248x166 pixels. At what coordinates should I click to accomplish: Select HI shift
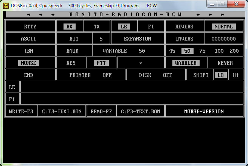[x=236, y=75]
